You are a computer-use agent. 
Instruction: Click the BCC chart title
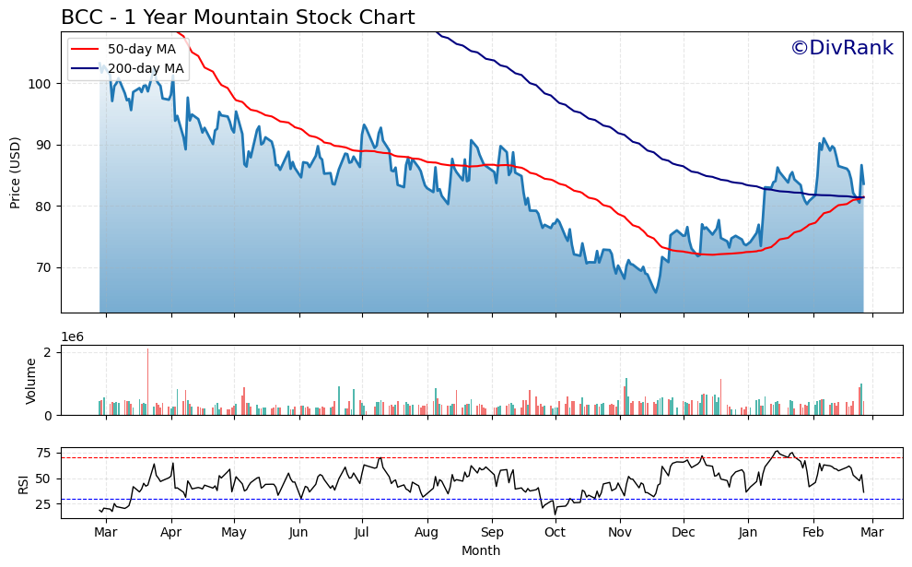pyautogui.click(x=240, y=16)
